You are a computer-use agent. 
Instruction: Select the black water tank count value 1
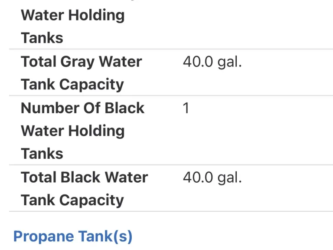tap(186, 108)
